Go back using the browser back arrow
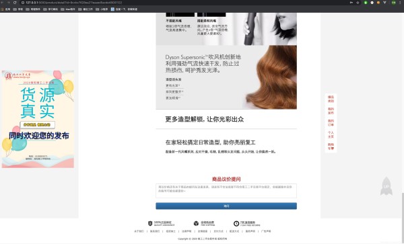Screen dimensions: 404x244 [2, 3]
